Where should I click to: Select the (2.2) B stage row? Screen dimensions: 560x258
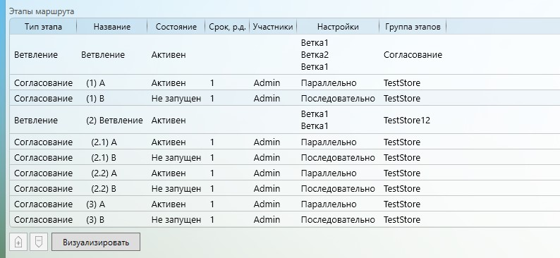coord(285,188)
